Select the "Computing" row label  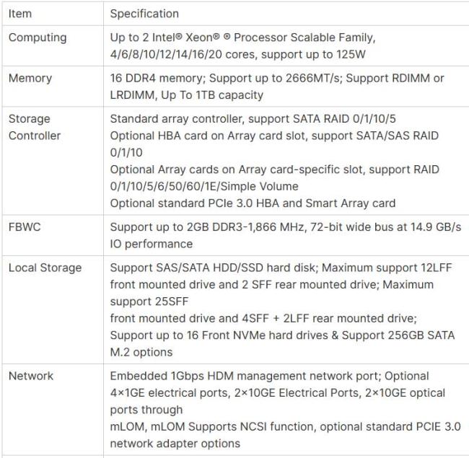pos(38,38)
